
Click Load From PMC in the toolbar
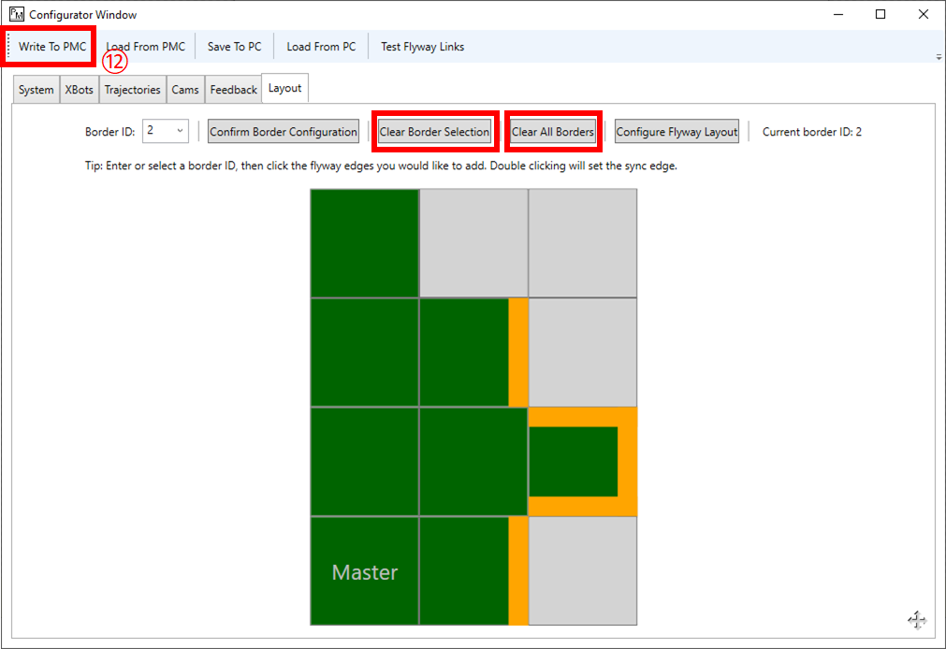(x=145, y=46)
